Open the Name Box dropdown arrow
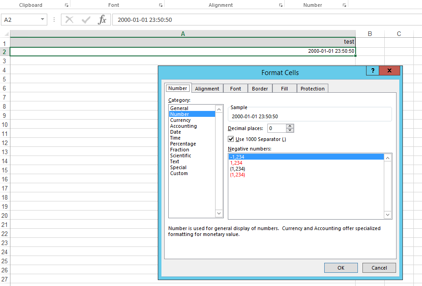Image resolution: width=422 pixels, height=286 pixels. 43,20
